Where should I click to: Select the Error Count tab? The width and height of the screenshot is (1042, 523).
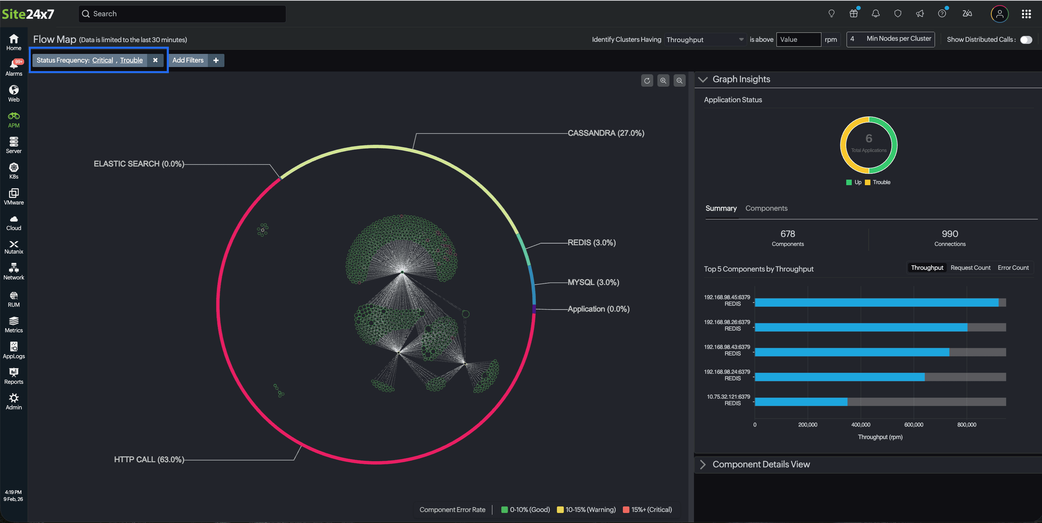1012,268
